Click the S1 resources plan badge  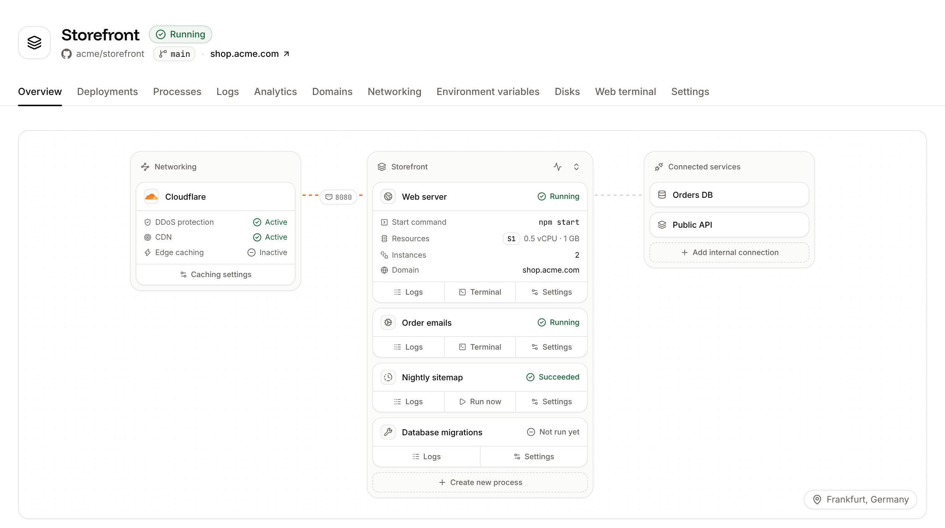511,239
